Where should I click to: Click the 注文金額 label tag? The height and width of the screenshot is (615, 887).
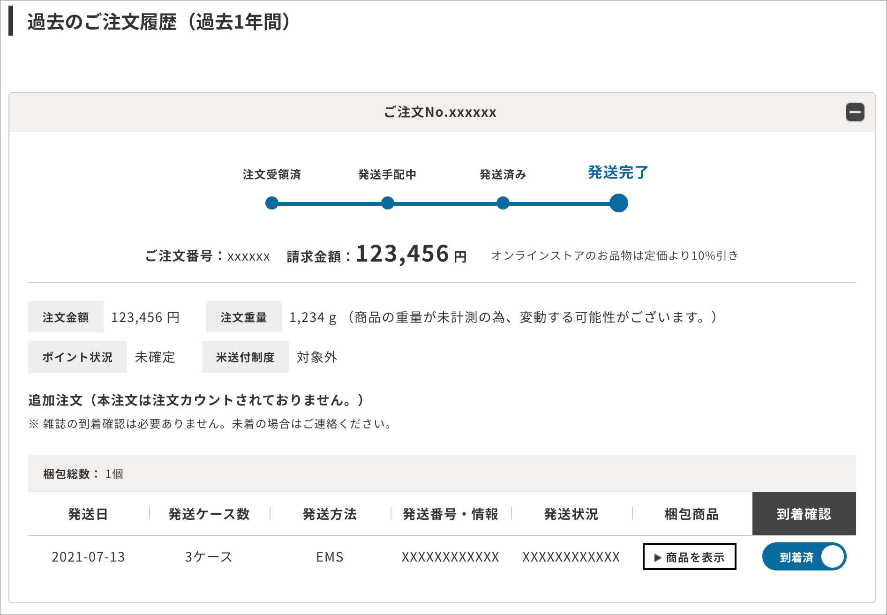pos(66,317)
